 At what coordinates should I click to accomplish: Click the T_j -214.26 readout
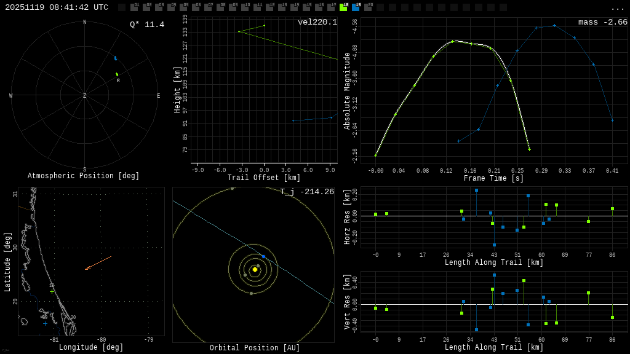coord(307,192)
